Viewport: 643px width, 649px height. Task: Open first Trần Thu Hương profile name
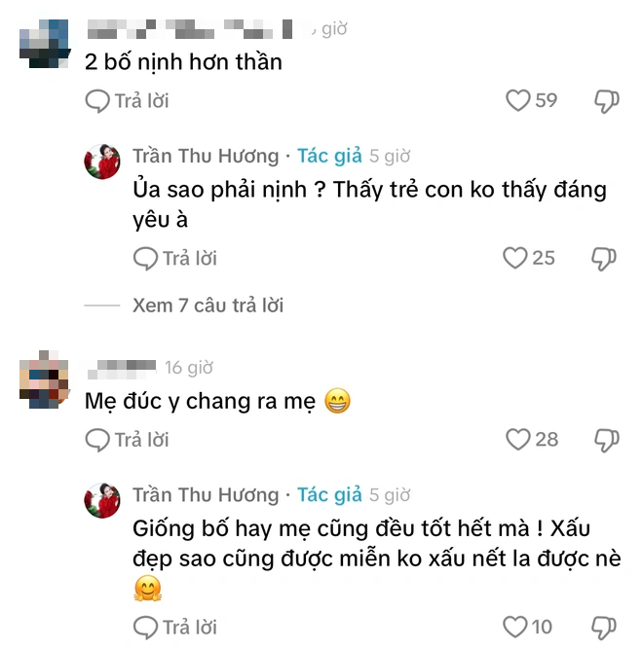click(205, 156)
